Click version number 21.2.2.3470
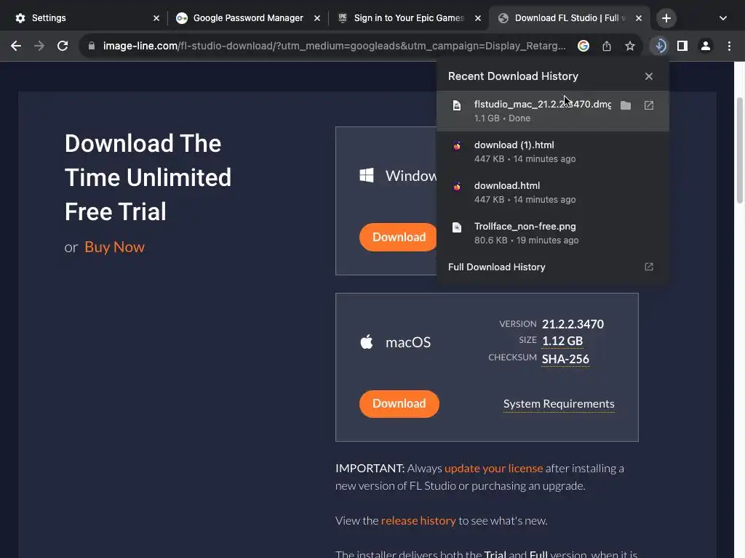 click(x=573, y=324)
